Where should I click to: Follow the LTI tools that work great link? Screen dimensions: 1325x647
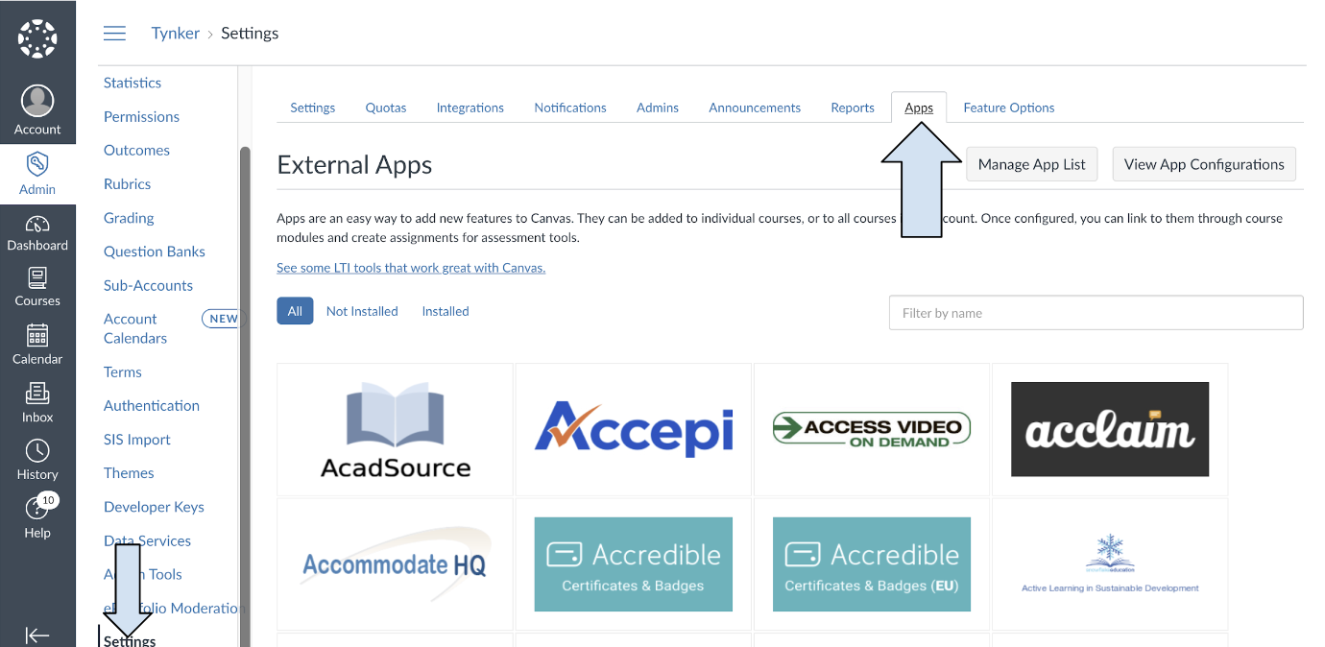(x=411, y=268)
